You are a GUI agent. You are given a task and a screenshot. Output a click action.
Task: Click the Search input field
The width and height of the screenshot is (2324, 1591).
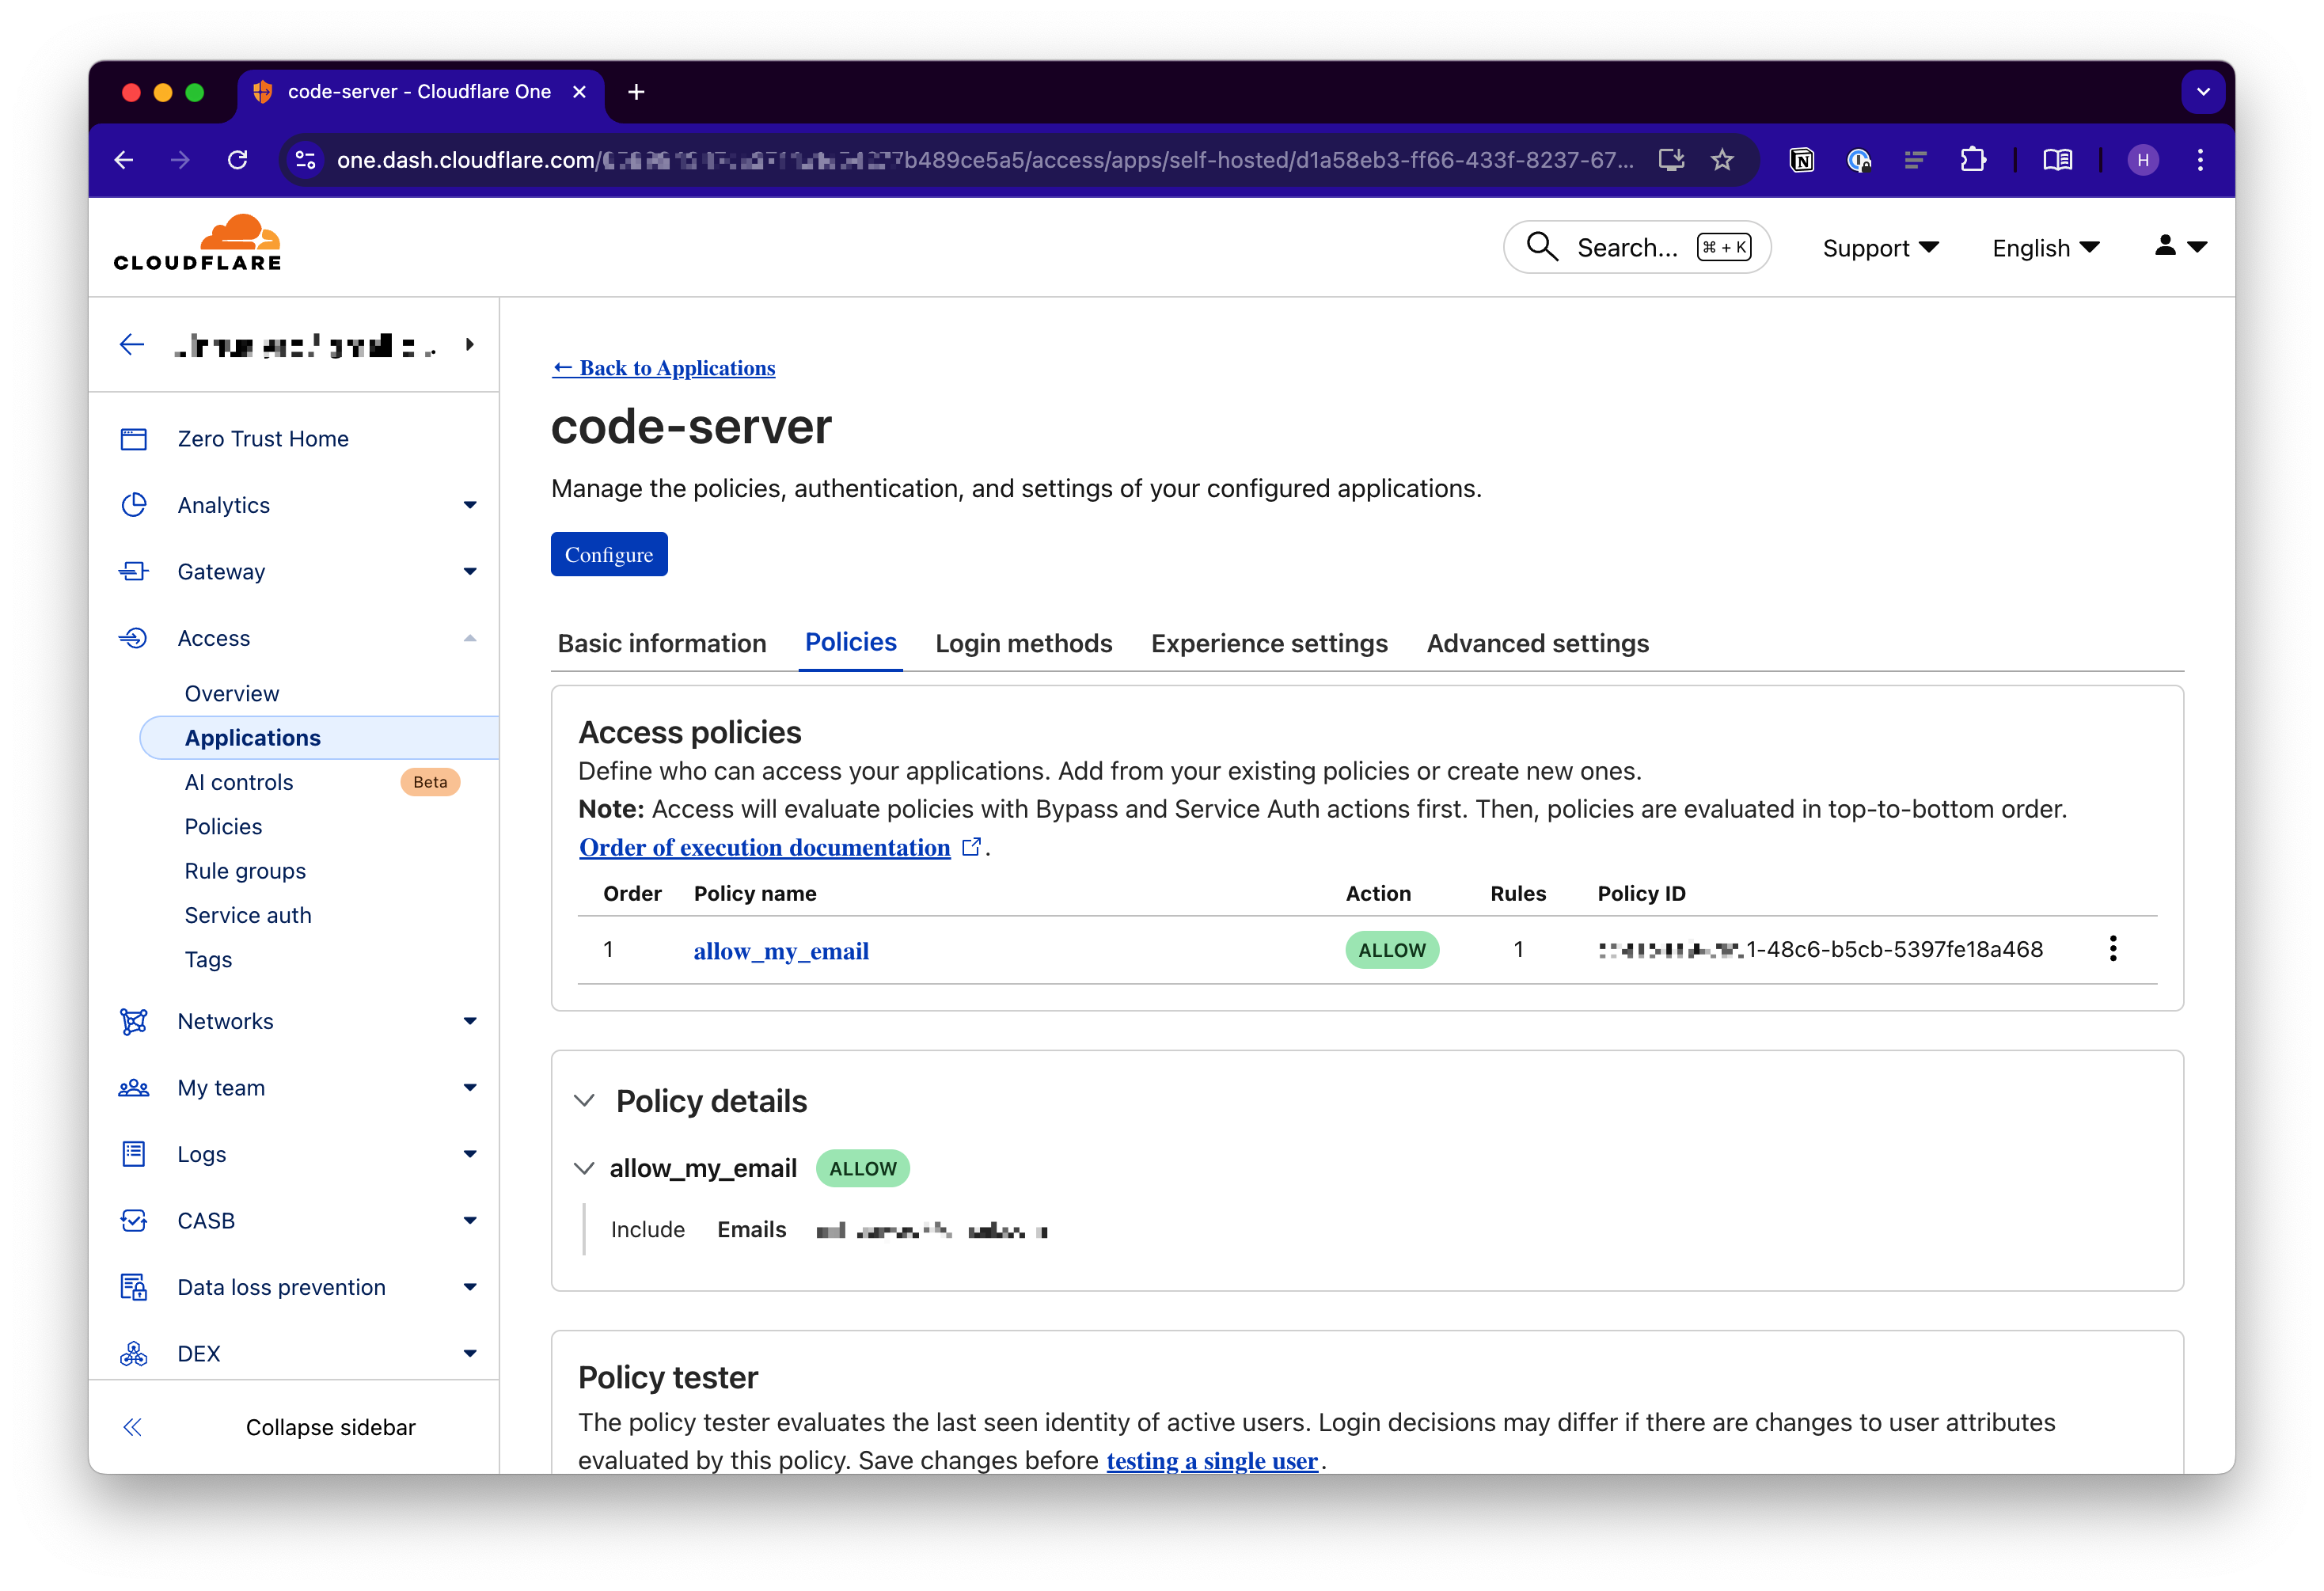tap(1625, 247)
